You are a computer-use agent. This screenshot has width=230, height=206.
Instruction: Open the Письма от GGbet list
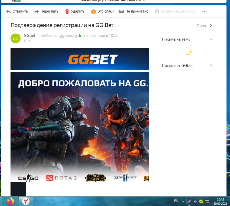(x=177, y=66)
